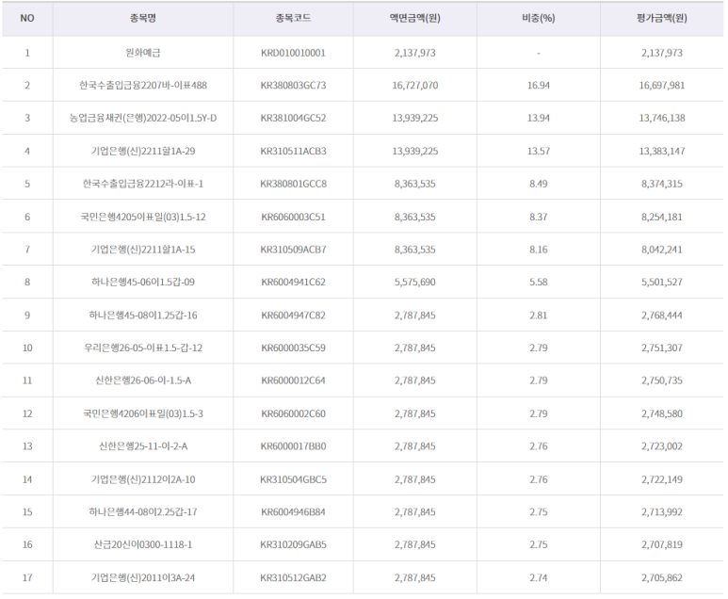
Task: Select 우리은행26-05-이표1.5-갑-12 cell
Action: pyautogui.click(x=143, y=348)
